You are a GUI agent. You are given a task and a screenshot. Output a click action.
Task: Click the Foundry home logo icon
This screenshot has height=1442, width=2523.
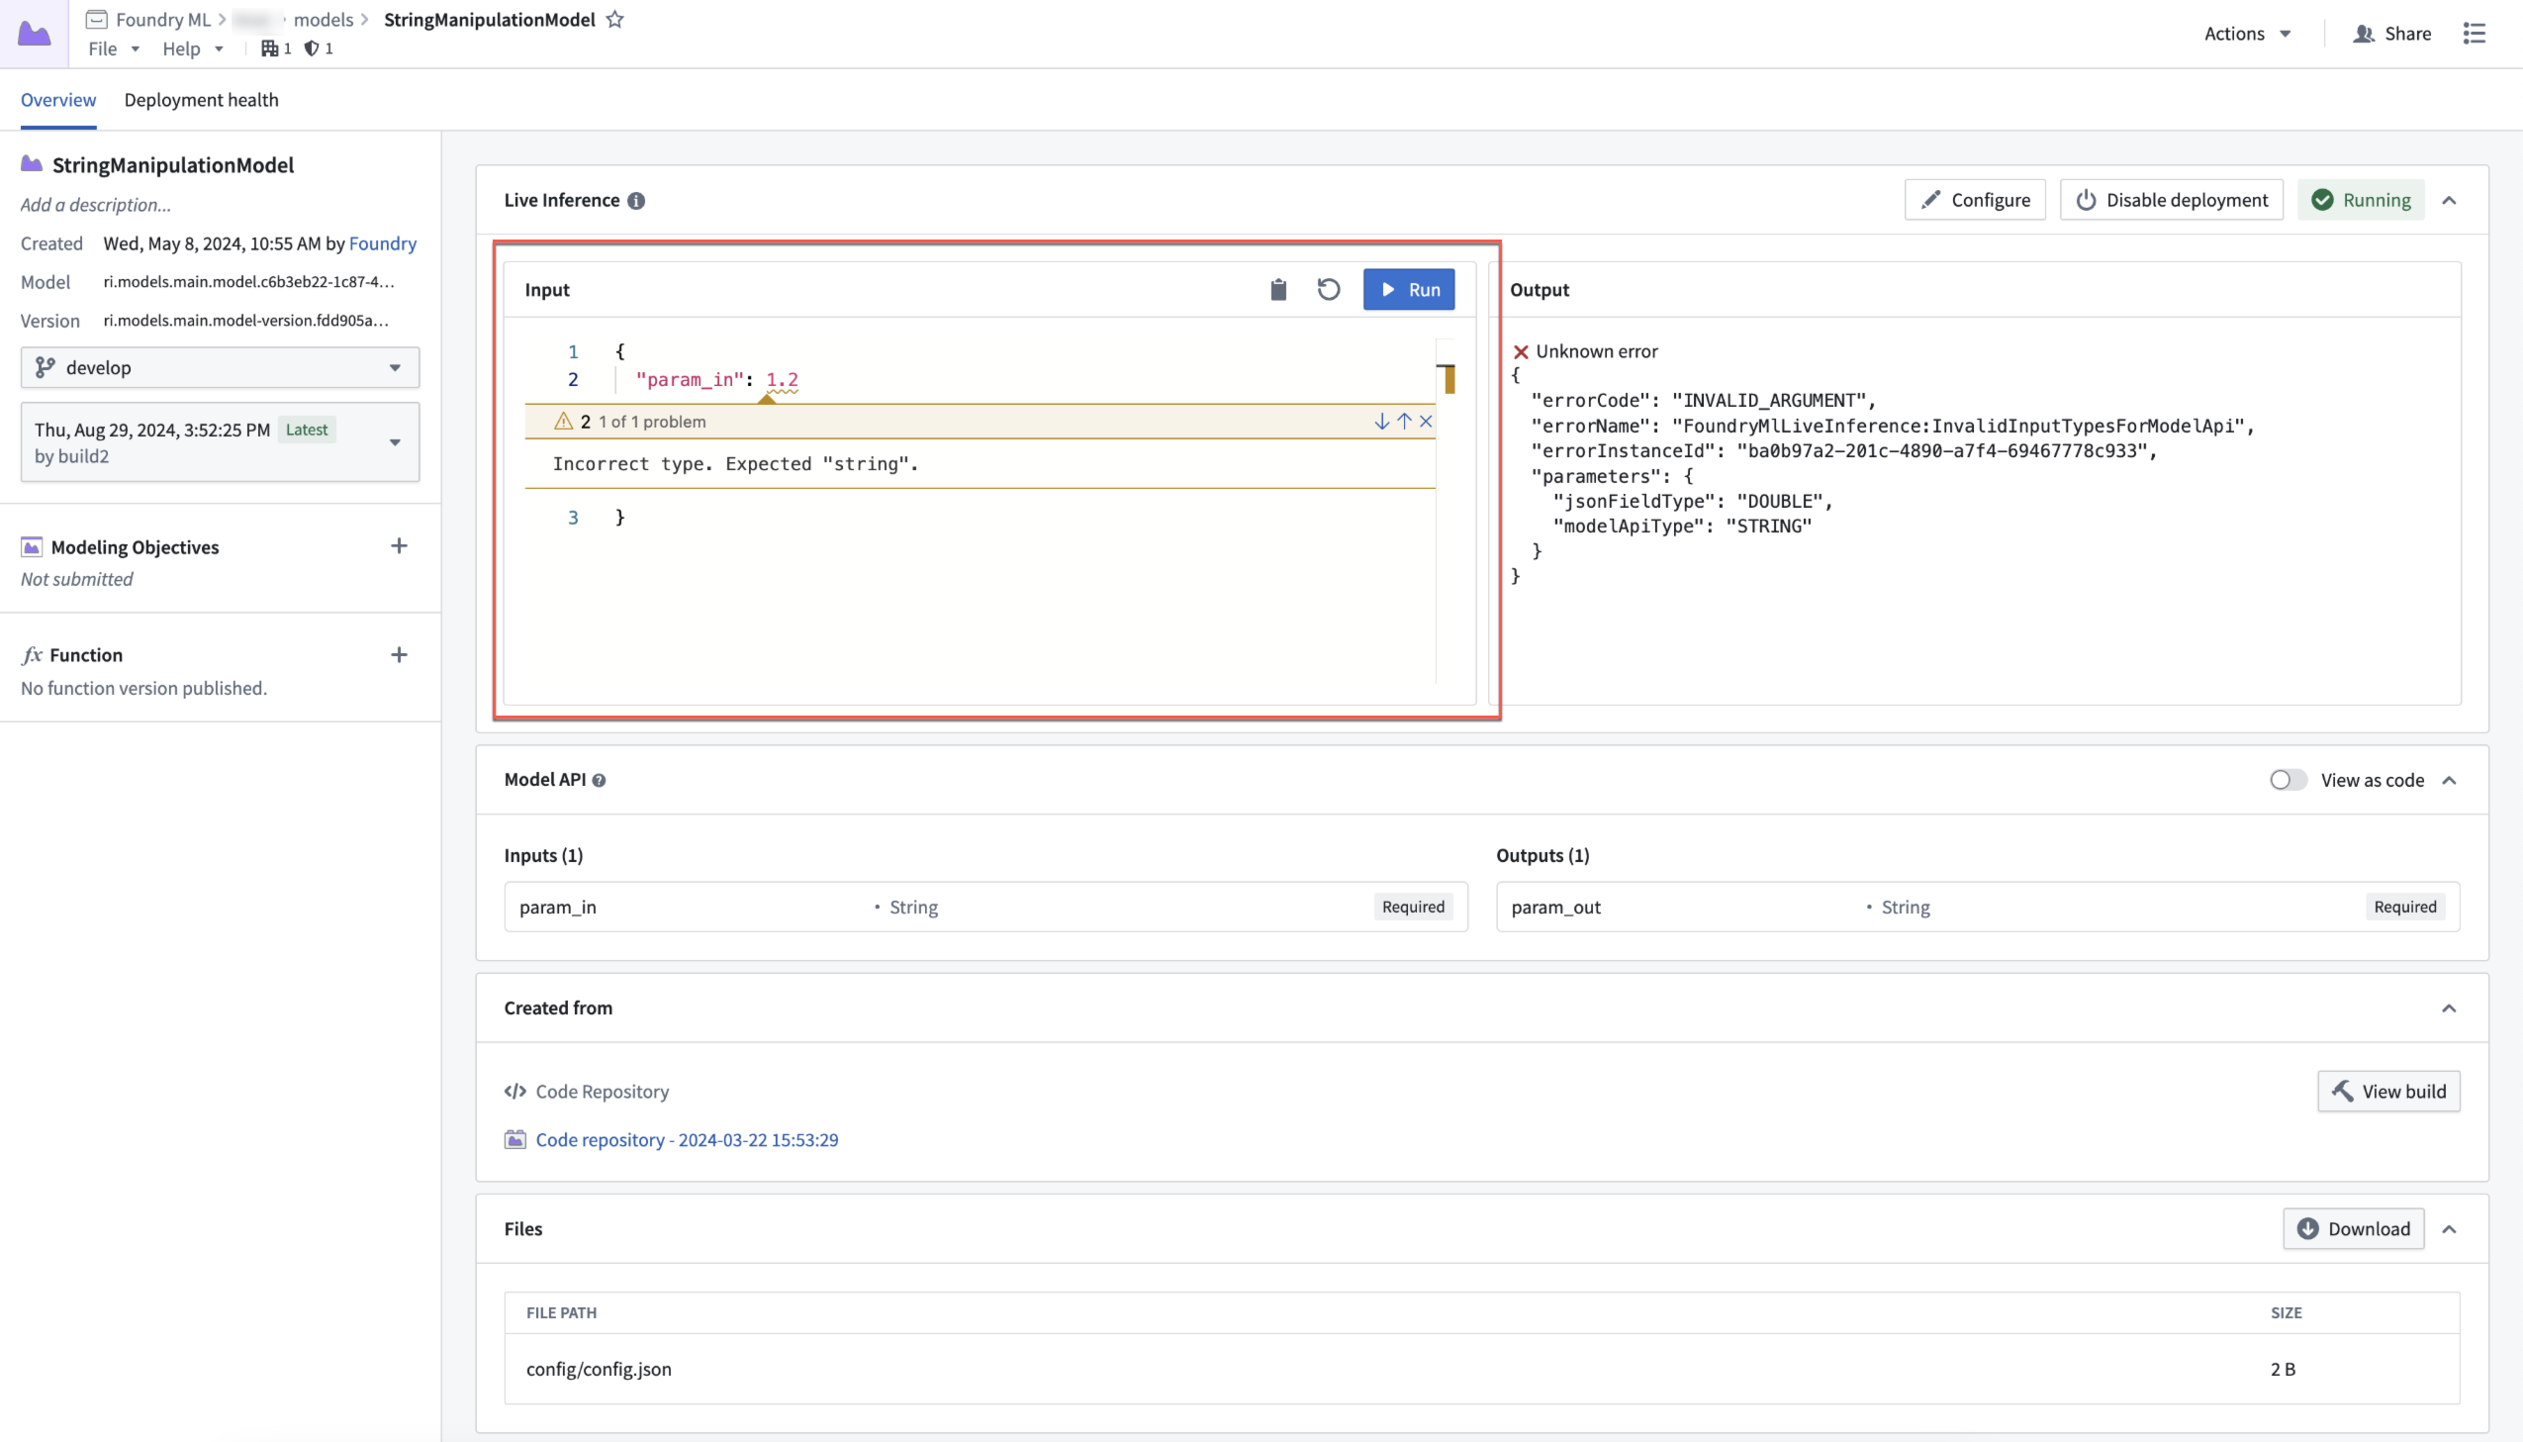point(34,34)
